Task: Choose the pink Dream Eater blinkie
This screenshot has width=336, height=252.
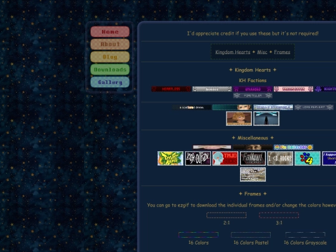Action: pos(293,89)
